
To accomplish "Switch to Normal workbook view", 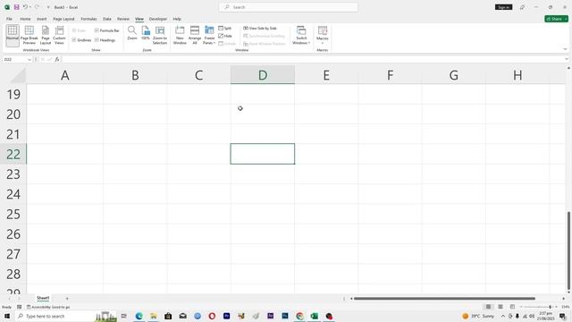I will pyautogui.click(x=12, y=36).
